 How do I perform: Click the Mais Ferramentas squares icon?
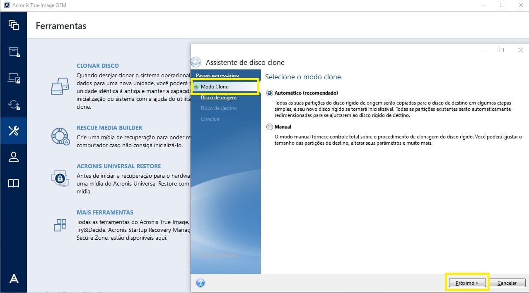[x=60, y=225]
